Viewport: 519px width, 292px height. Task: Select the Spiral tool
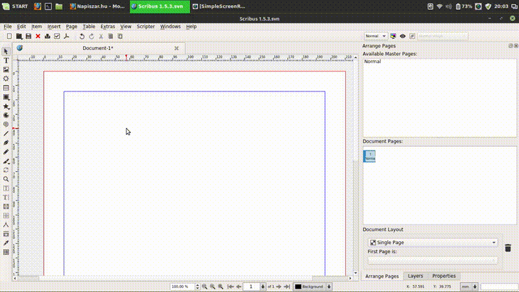[x=6, y=124]
